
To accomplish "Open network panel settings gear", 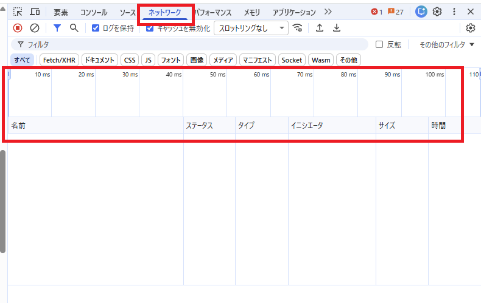I will pos(470,28).
